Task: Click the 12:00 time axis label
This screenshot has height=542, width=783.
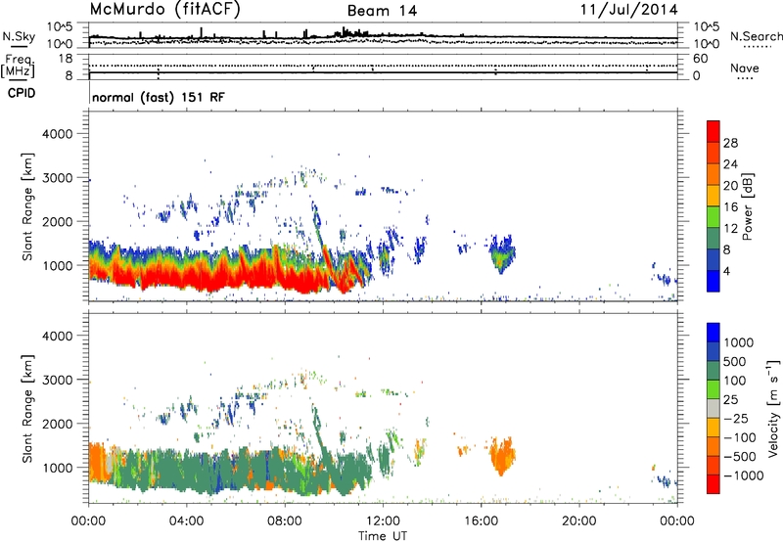Action: pyautogui.click(x=383, y=521)
